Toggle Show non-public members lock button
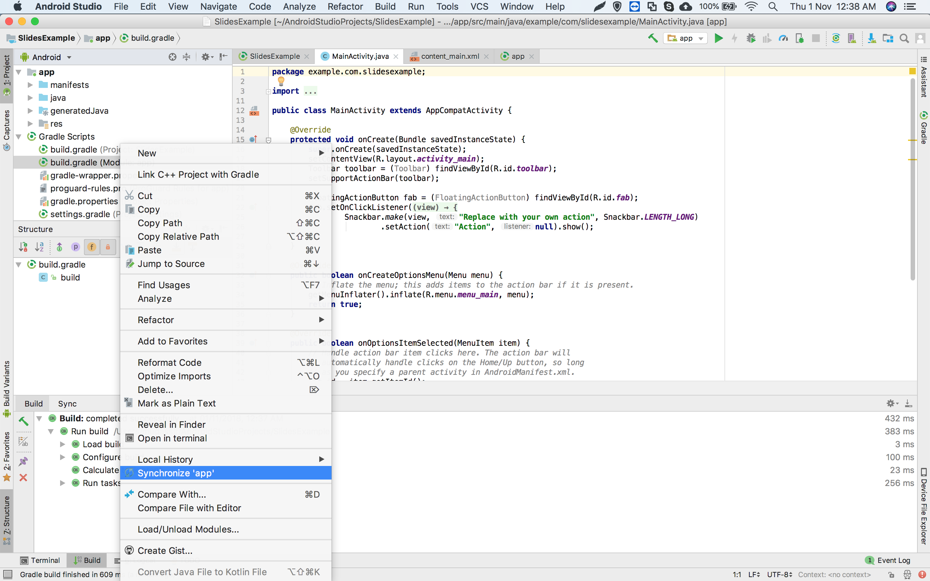930x581 pixels. click(108, 247)
